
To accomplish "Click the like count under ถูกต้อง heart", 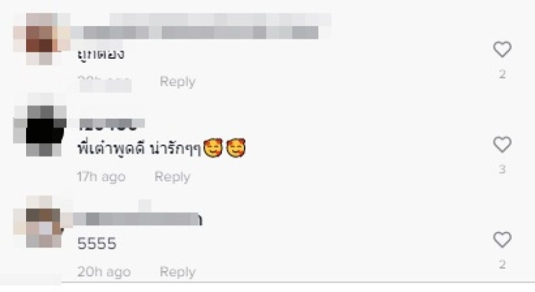I will pyautogui.click(x=502, y=74).
